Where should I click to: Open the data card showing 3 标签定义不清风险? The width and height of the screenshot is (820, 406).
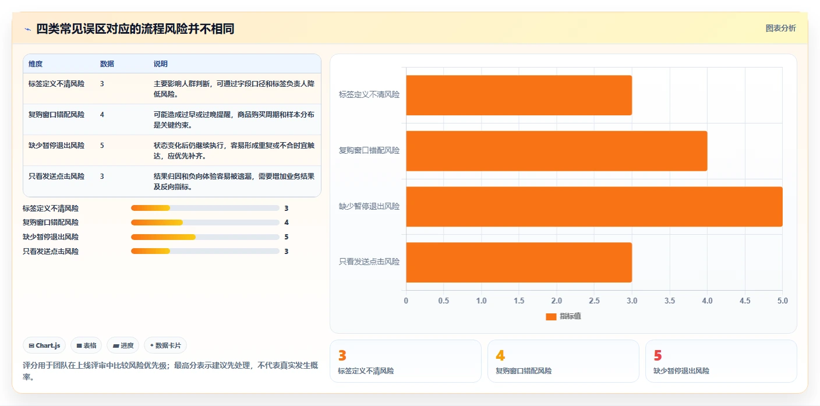click(405, 361)
